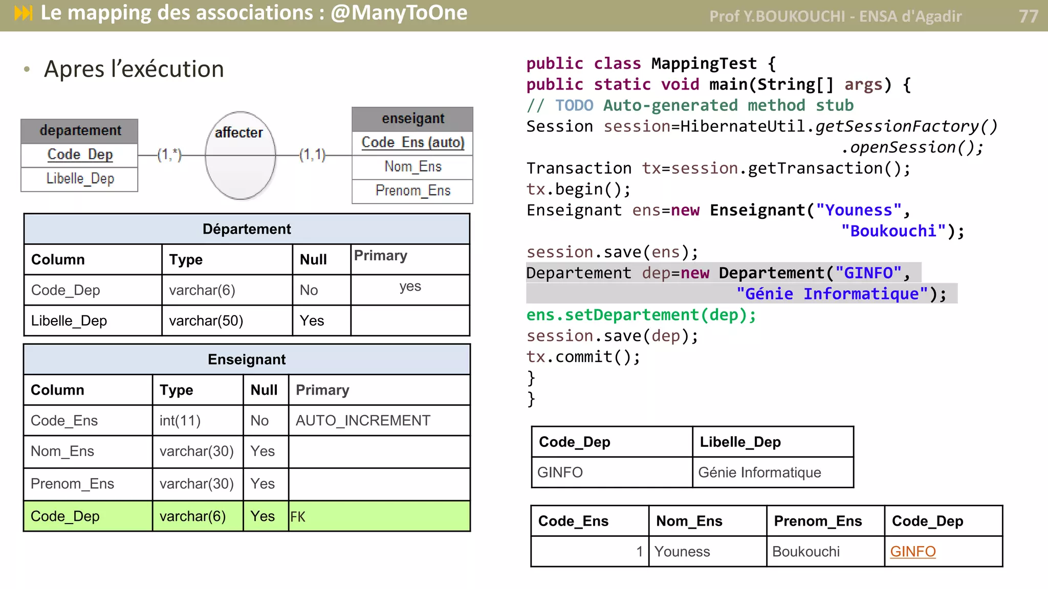Open the orange underlined GINFO link
The image size is (1048, 589).
coord(913,552)
